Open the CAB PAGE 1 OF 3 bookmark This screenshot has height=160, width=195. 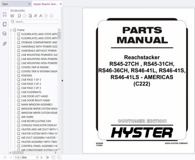coord(31,80)
